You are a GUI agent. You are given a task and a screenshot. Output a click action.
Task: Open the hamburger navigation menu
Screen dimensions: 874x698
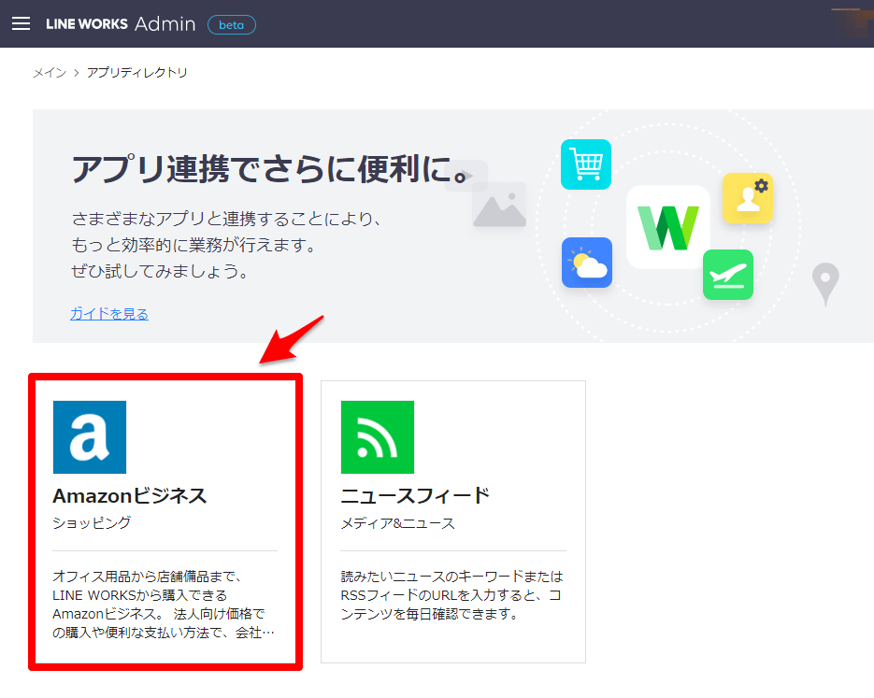tap(21, 23)
